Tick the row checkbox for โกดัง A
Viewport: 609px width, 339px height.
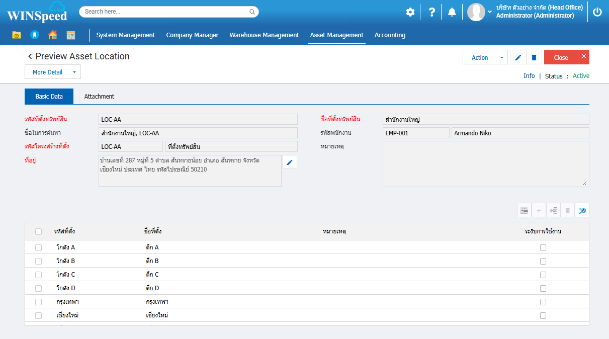pos(39,247)
